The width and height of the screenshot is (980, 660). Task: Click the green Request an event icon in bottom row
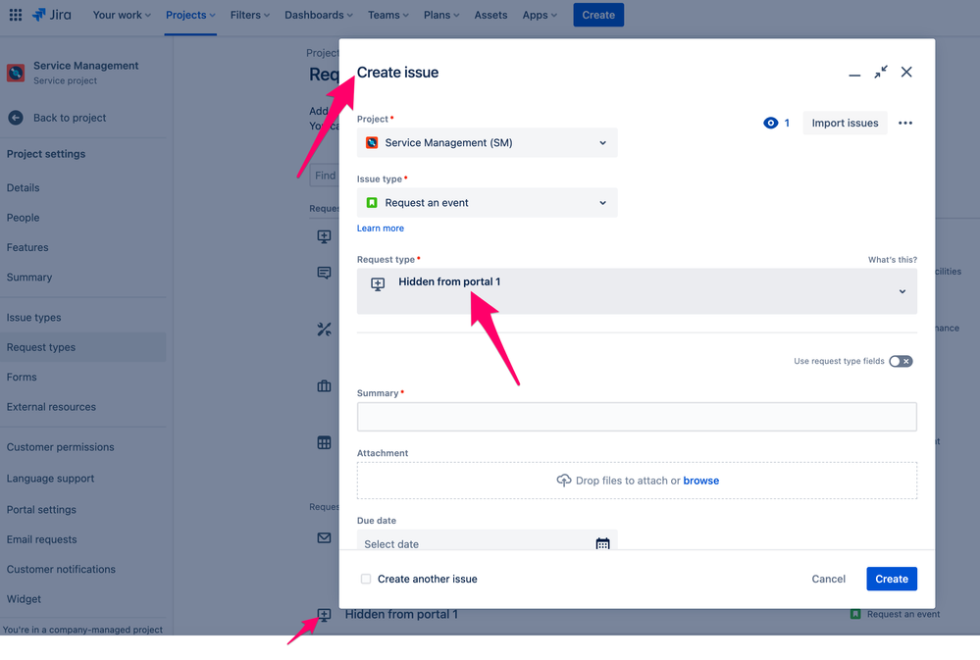(855, 614)
